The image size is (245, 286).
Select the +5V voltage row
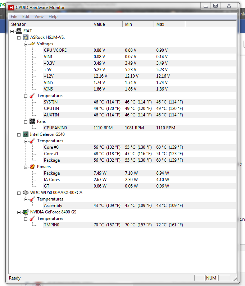coord(140,70)
